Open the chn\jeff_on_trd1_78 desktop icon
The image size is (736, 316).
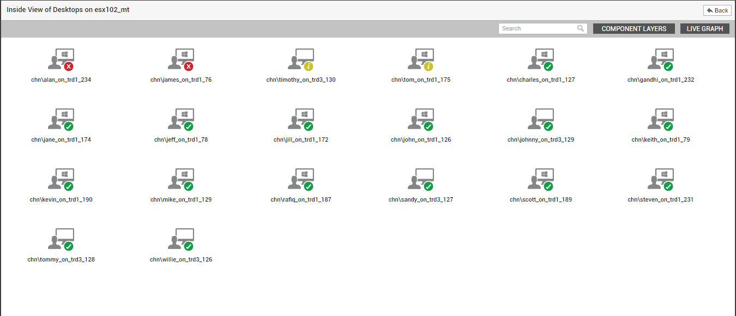click(x=181, y=120)
